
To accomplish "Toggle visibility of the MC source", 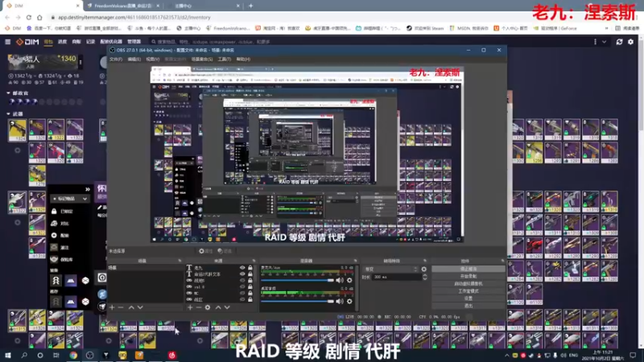I will [x=242, y=293].
